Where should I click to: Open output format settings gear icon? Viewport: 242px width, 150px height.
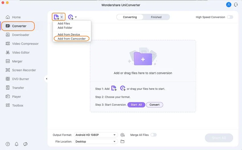pos(122,135)
